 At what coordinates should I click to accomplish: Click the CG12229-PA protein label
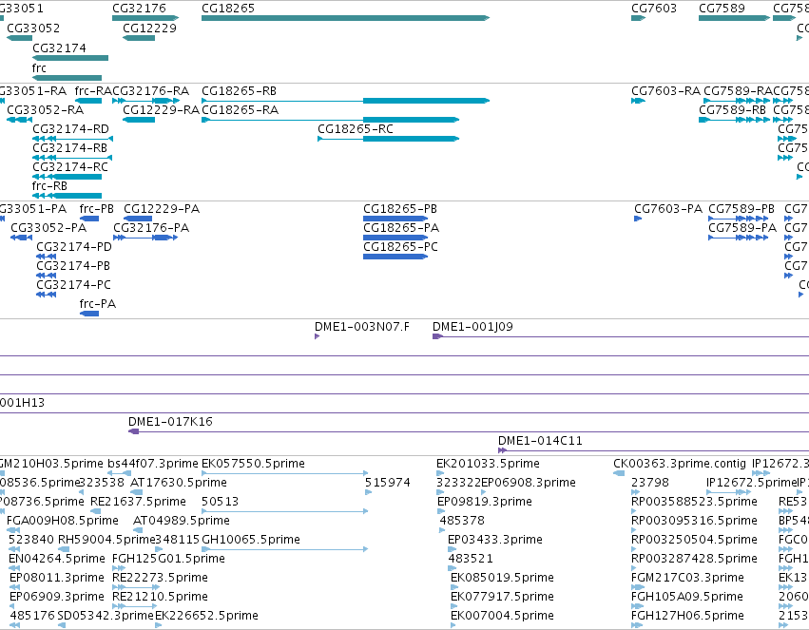click(162, 209)
